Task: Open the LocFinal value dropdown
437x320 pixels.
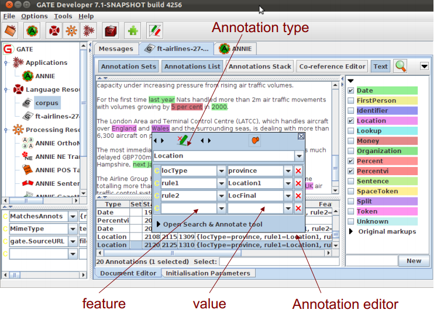Action: point(288,196)
